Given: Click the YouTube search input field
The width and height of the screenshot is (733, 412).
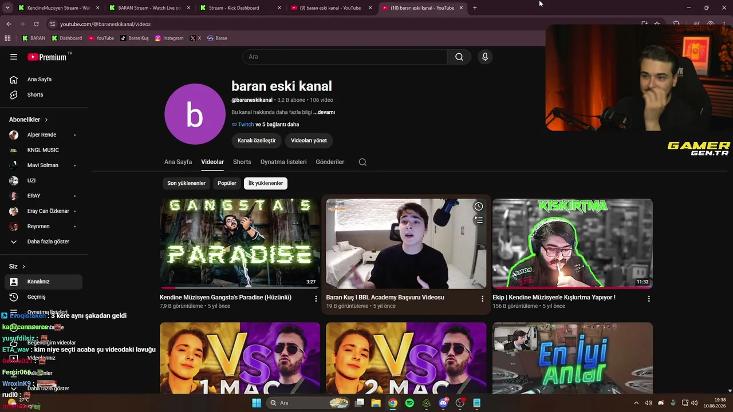Looking at the screenshot, I should coord(345,57).
